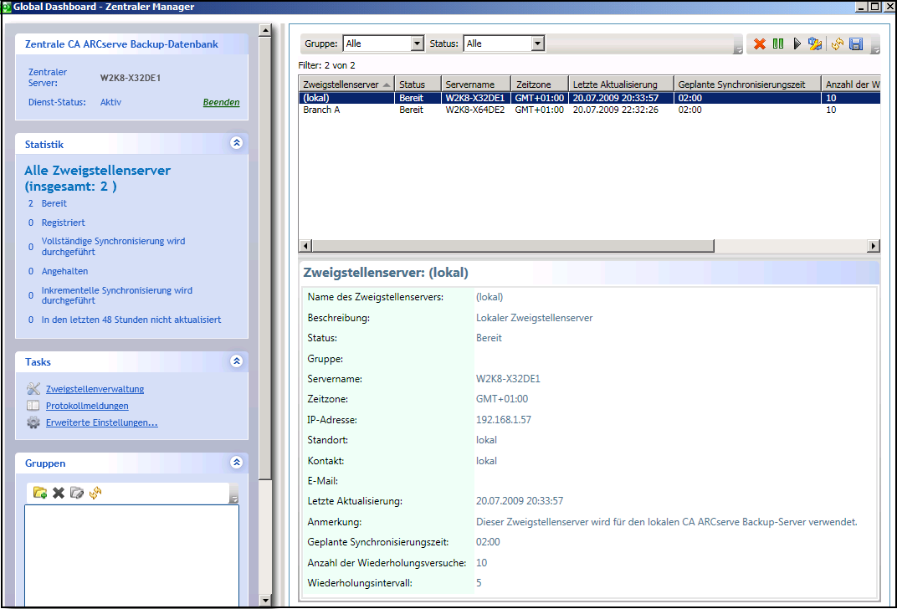897x609 pixels.
Task: Click the black play resume icon
Action: tap(797, 43)
